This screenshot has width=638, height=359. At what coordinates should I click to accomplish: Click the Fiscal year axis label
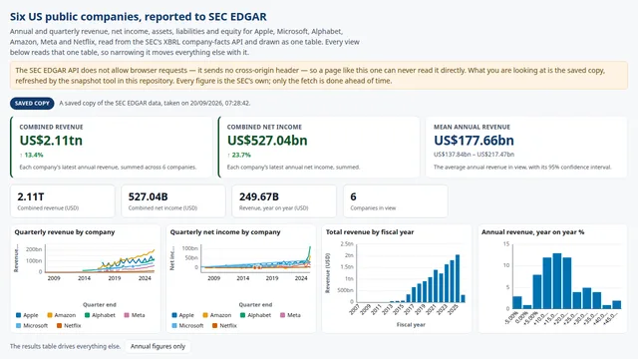[411, 325]
